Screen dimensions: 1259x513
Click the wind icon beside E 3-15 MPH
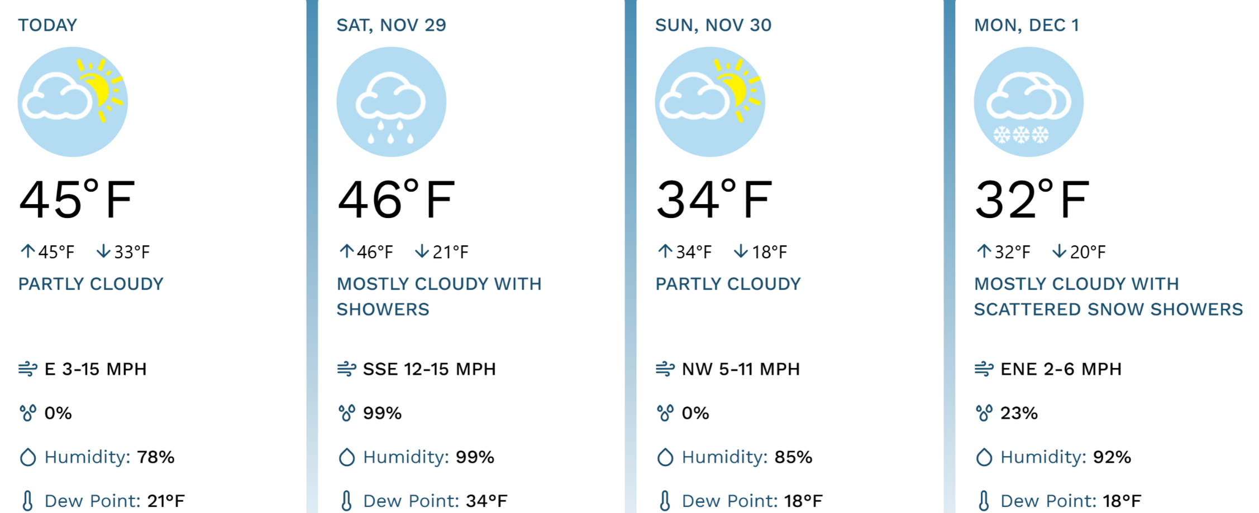coord(28,369)
